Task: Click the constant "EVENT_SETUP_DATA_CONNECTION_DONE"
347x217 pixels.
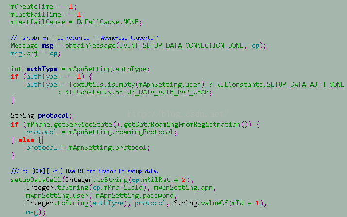Action: pos(181,46)
